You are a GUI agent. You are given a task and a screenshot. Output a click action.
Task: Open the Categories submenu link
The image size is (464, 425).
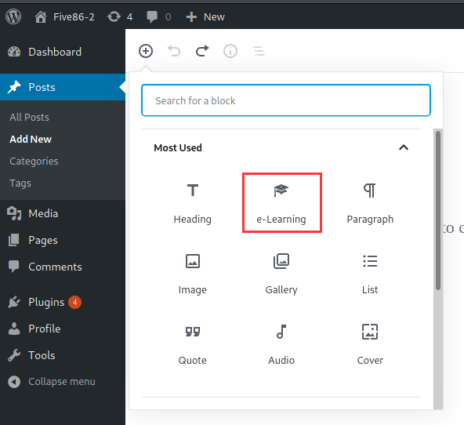click(34, 162)
